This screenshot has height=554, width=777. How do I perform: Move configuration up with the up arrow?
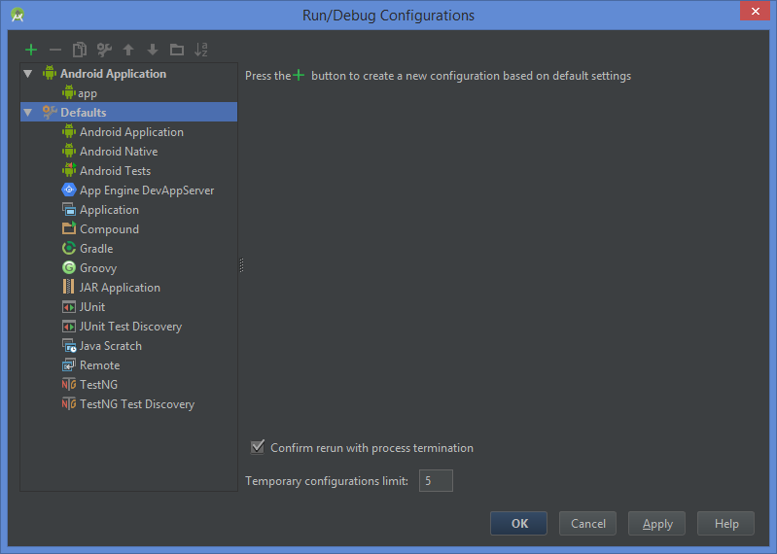(x=128, y=50)
